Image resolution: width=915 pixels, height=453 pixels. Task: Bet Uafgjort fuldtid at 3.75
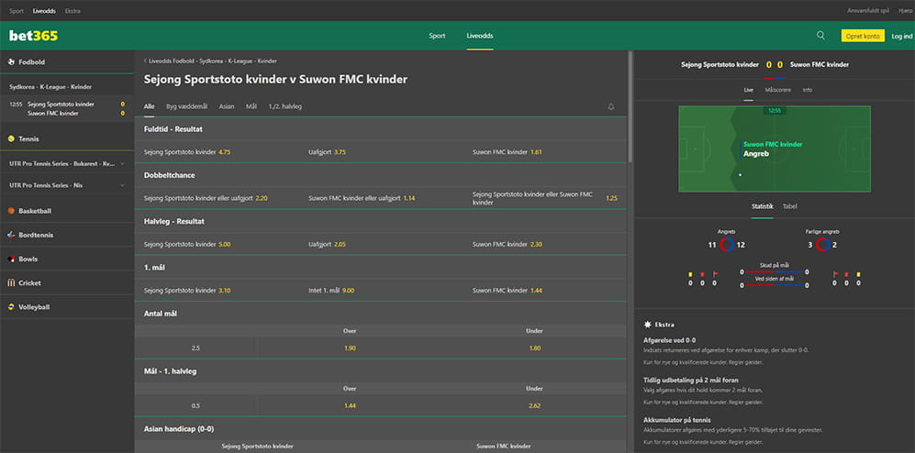[x=381, y=151]
